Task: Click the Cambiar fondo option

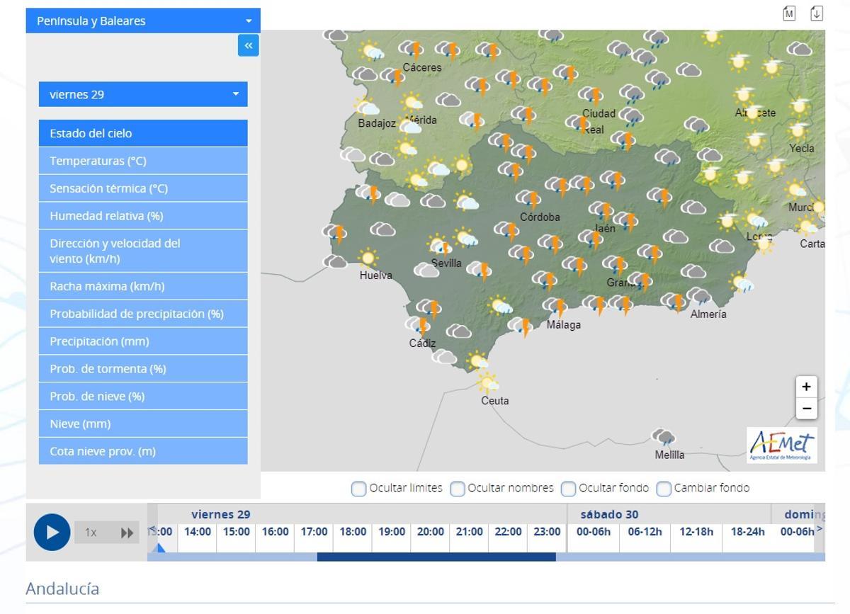Action: click(x=663, y=489)
